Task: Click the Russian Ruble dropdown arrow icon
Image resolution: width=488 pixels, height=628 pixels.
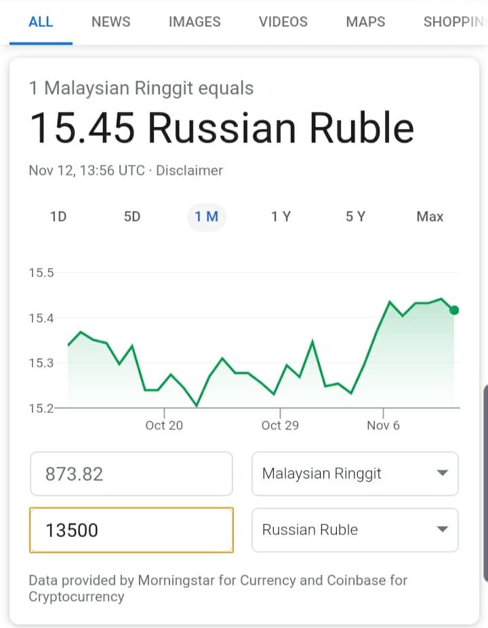Action: (x=442, y=530)
